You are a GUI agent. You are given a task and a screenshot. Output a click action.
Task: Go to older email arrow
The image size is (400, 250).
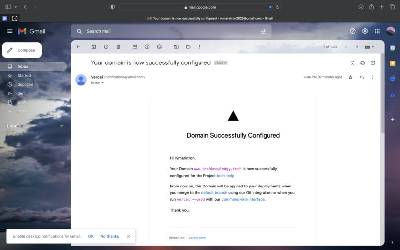(x=357, y=47)
